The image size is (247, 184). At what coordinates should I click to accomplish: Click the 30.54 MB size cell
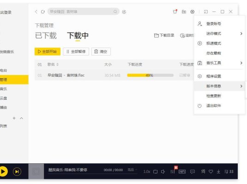coord(112,75)
